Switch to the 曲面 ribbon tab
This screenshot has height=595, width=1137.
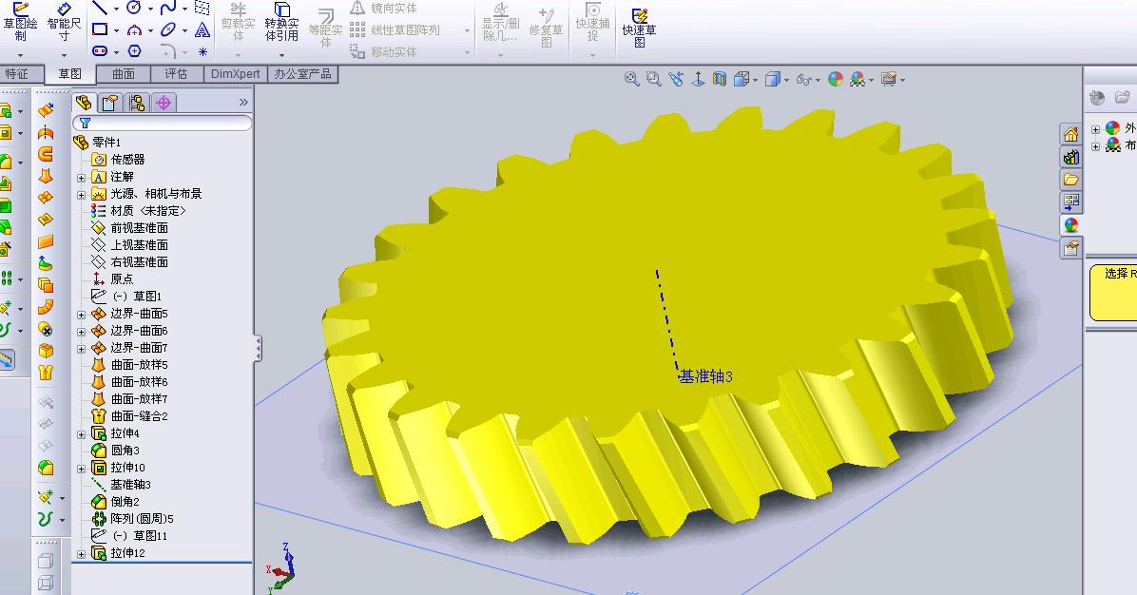tap(124, 73)
